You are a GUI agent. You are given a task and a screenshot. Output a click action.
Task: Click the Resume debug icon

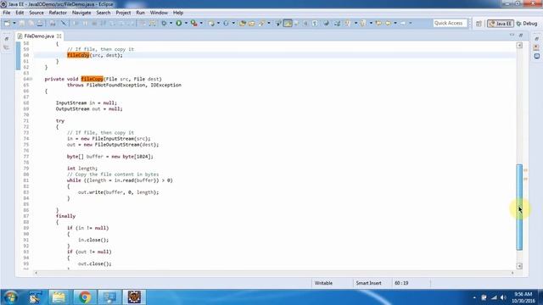point(76,23)
